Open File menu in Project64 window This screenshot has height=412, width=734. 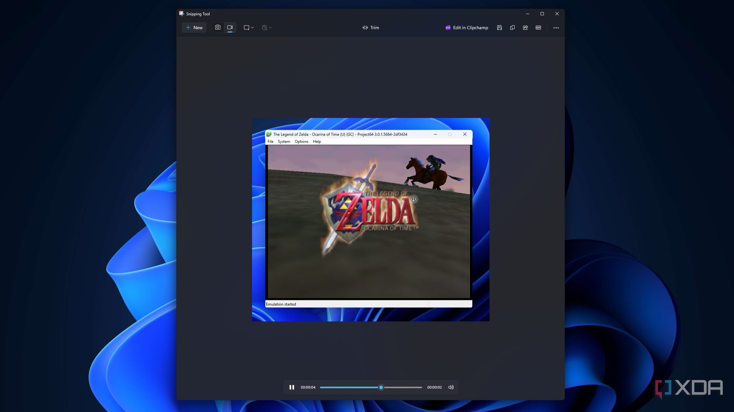pos(270,141)
